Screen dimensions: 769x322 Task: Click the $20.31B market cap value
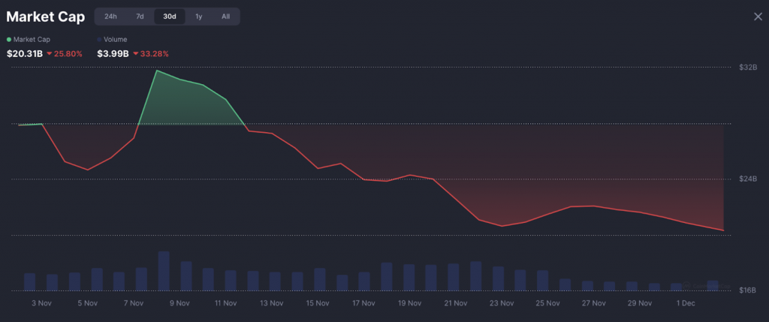(24, 54)
